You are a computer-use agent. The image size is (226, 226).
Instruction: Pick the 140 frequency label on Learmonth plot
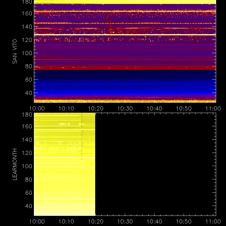point(27,140)
